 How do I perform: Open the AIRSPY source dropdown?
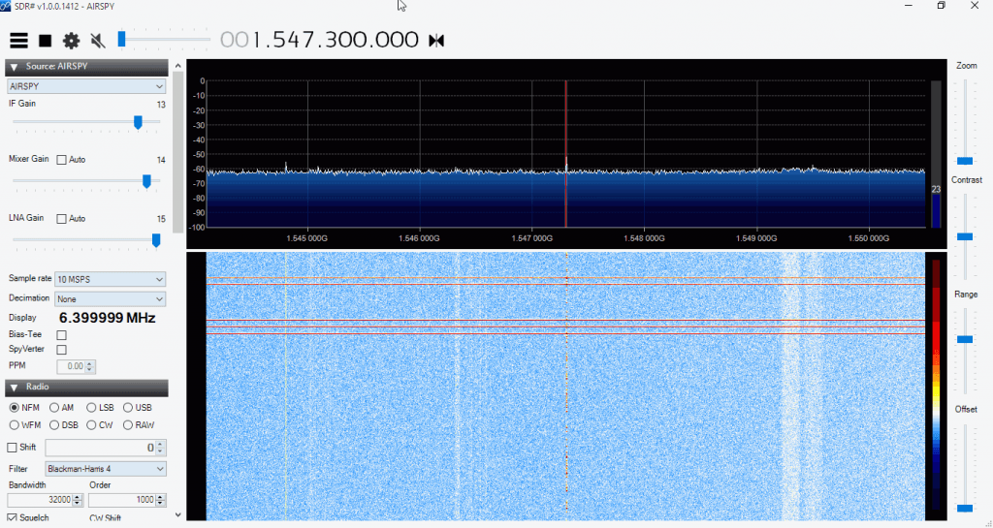tap(86, 86)
